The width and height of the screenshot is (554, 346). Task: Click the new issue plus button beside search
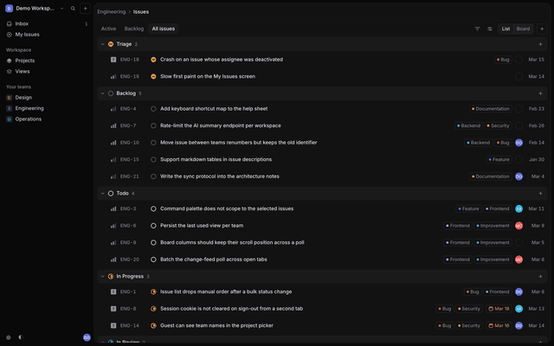[85, 9]
